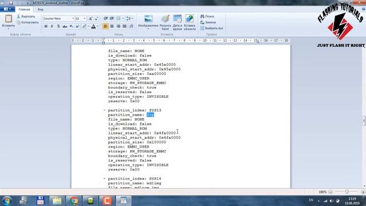Open bullet list style dropdown arrow
Viewport: 366px width, 206px height.
pyautogui.click(x=123, y=18)
